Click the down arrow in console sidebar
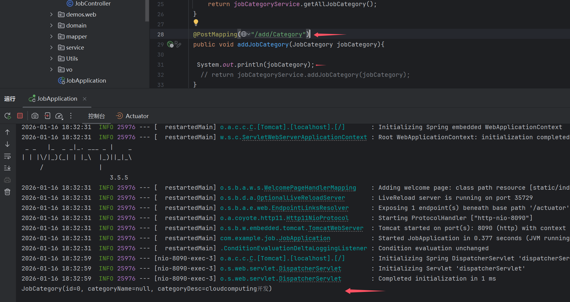The height and width of the screenshot is (302, 570). click(x=7, y=144)
